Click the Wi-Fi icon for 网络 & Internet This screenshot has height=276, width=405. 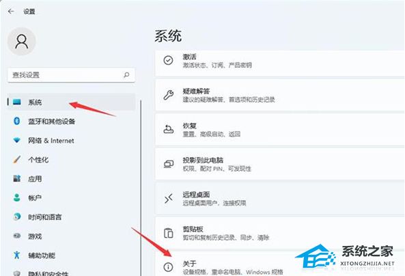coord(17,140)
